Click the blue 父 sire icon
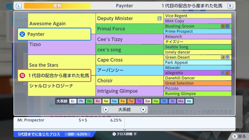 22,34
